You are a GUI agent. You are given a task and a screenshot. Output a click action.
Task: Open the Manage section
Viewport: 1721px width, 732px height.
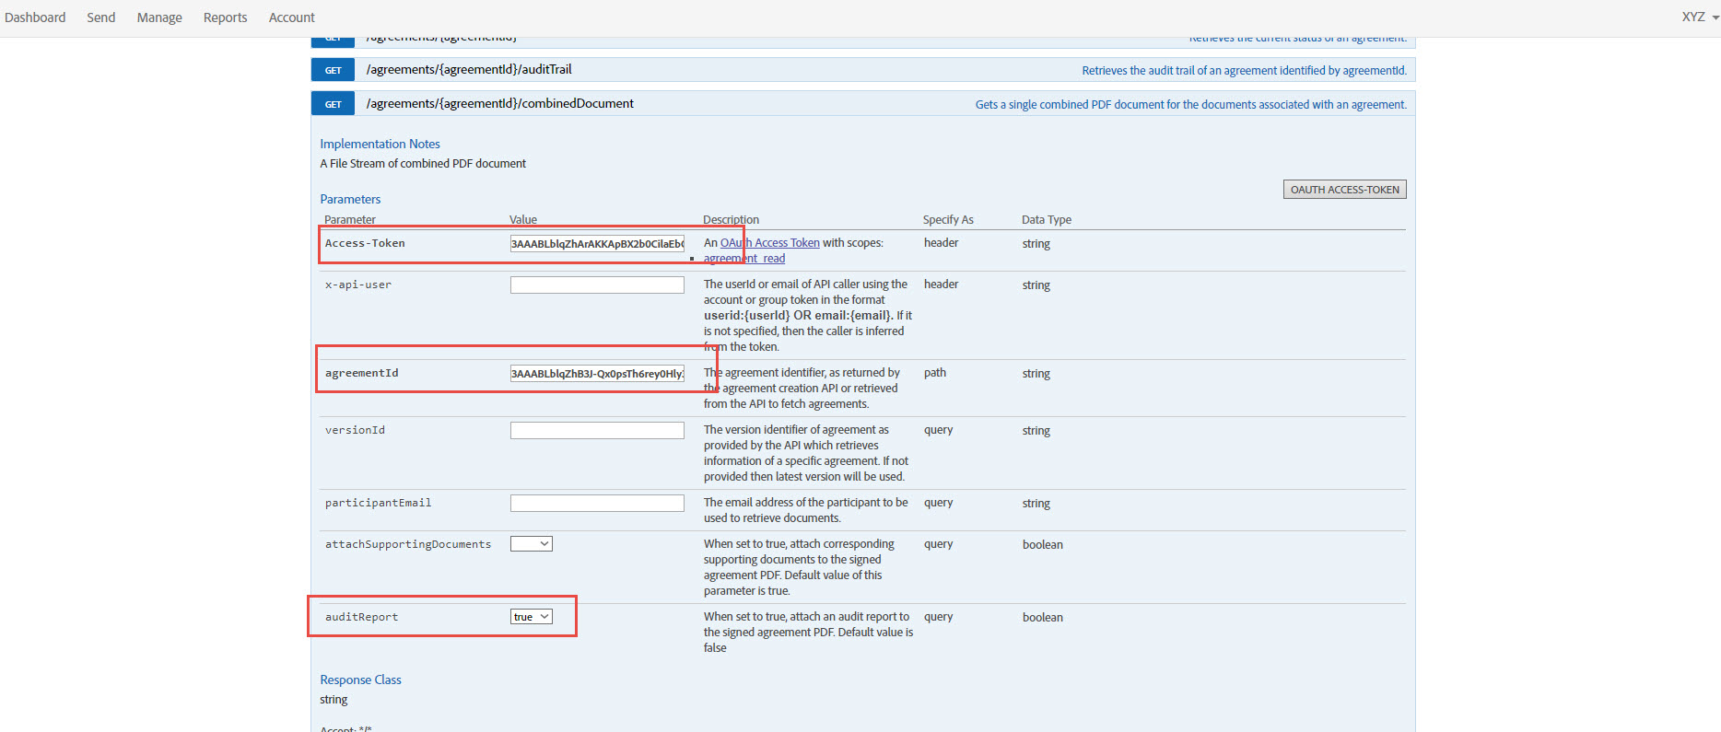pos(159,17)
